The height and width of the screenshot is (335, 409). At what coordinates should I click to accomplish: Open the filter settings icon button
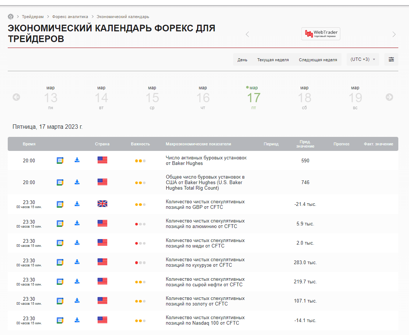pos(391,59)
